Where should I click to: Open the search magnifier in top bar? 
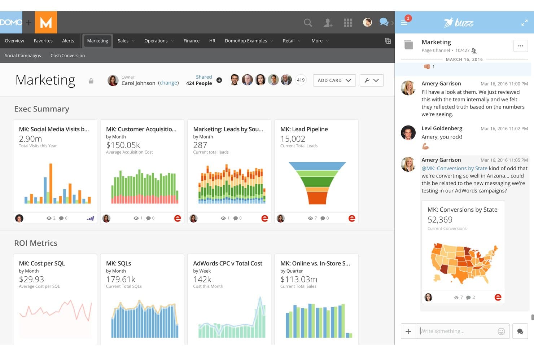[x=308, y=23]
